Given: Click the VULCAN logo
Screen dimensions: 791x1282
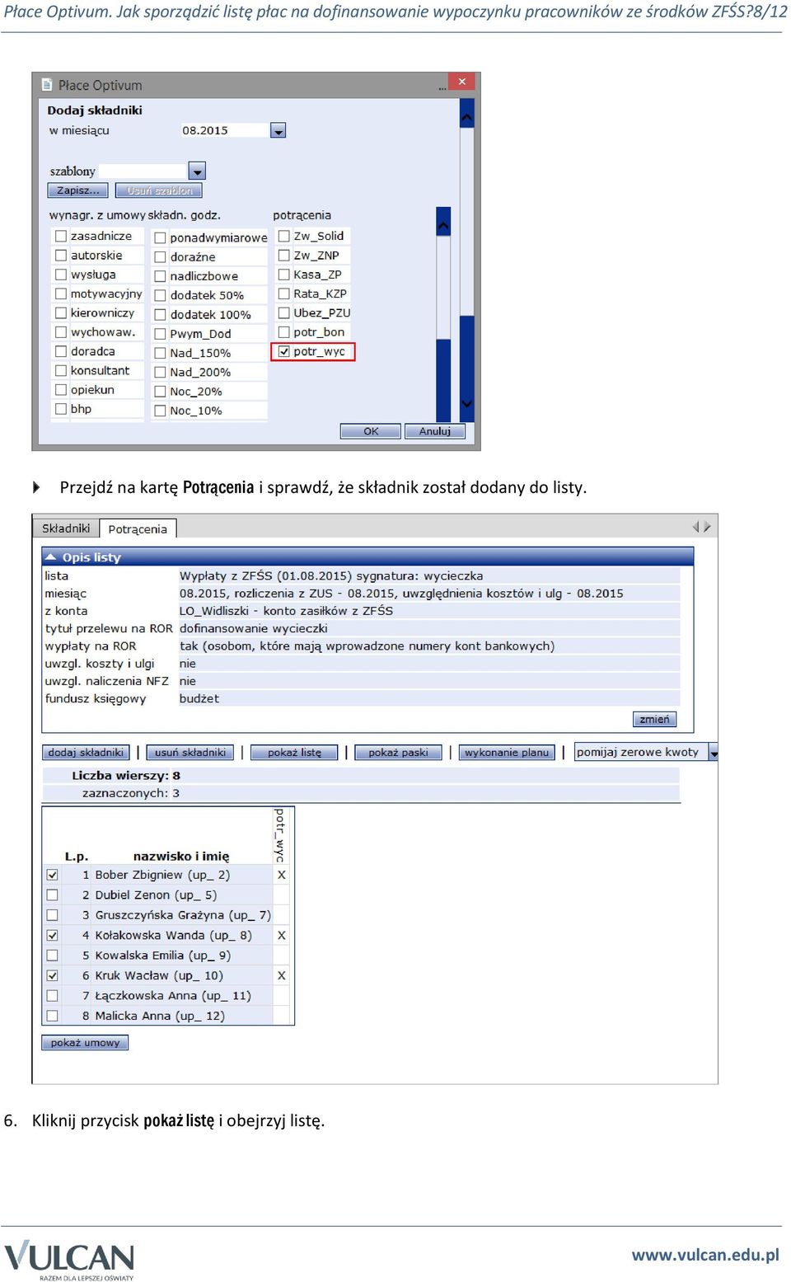Looking at the screenshot, I should point(69,1259).
